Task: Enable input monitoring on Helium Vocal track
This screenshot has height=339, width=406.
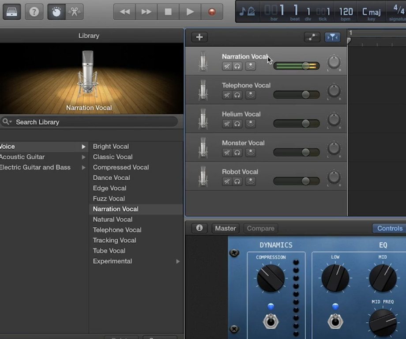Action: click(x=251, y=124)
